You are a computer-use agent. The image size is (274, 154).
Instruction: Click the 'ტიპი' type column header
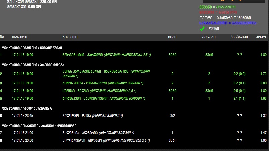pyautogui.click(x=172, y=37)
